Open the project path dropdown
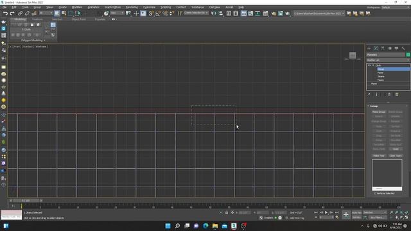Viewport: 411px width, 231px height. coord(319,13)
